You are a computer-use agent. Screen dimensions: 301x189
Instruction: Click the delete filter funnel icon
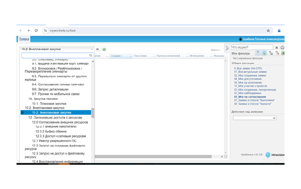coord(277,53)
